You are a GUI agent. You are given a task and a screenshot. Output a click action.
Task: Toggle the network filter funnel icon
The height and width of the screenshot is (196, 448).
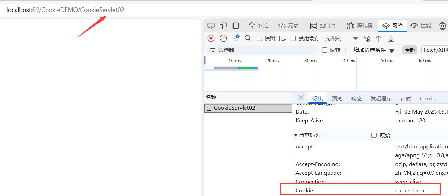pyautogui.click(x=235, y=38)
